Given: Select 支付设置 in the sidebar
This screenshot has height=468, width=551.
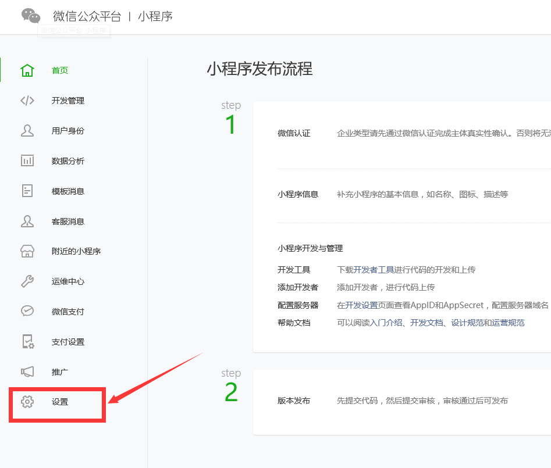Looking at the screenshot, I should [x=68, y=342].
